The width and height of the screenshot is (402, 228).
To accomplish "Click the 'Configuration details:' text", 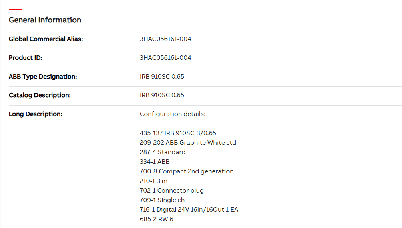I will click(173, 114).
